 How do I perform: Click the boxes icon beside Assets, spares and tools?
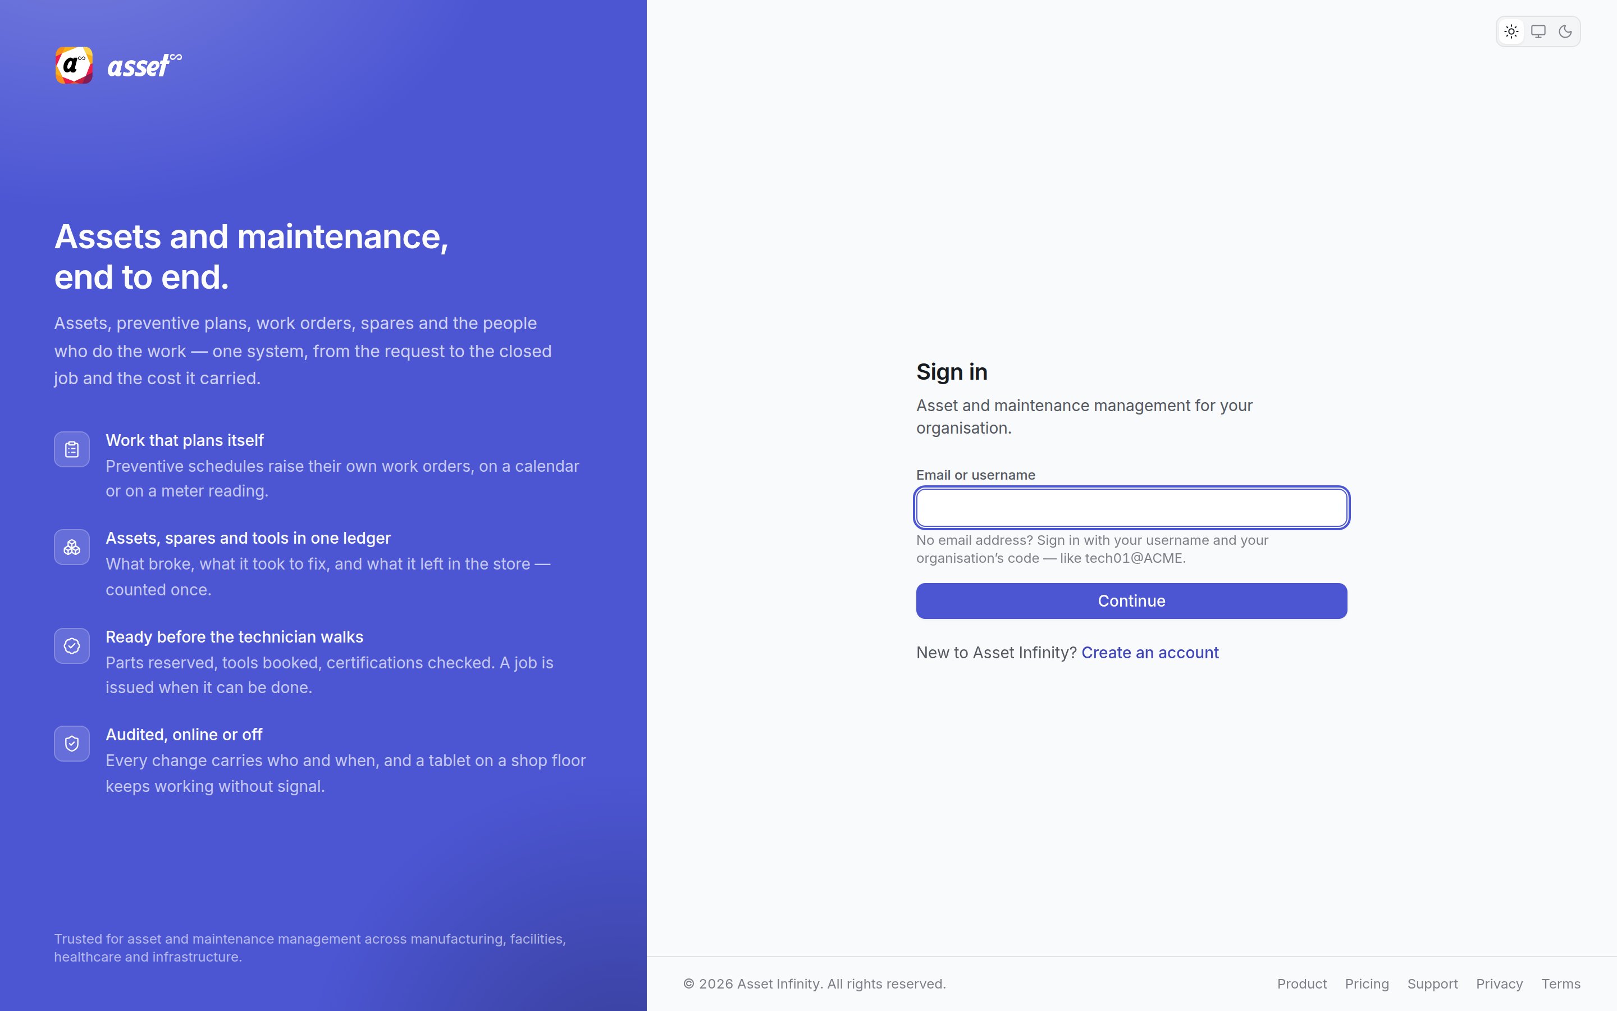click(72, 547)
